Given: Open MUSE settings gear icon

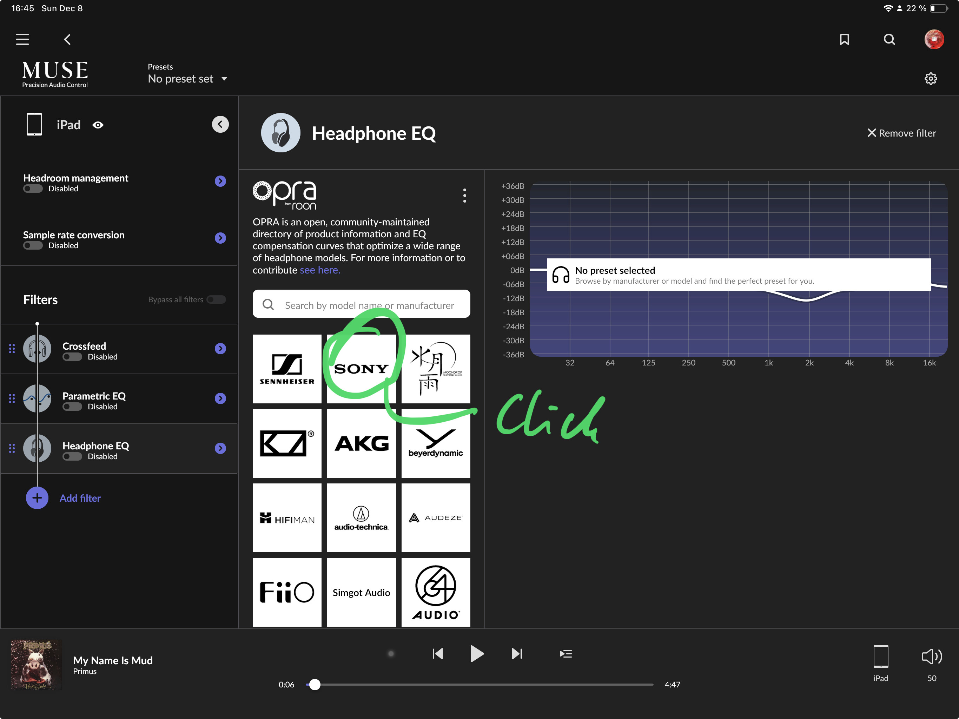Looking at the screenshot, I should tap(931, 79).
